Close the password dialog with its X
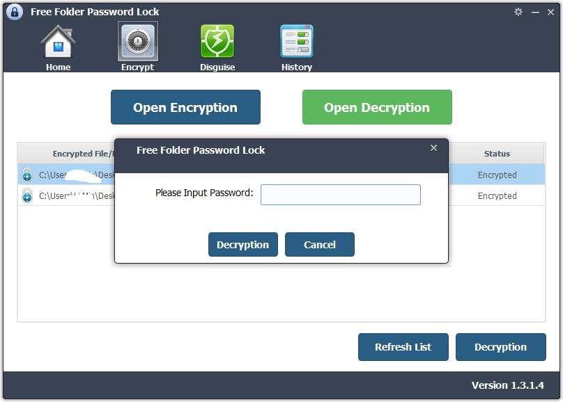This screenshot has width=563, height=402. (433, 147)
